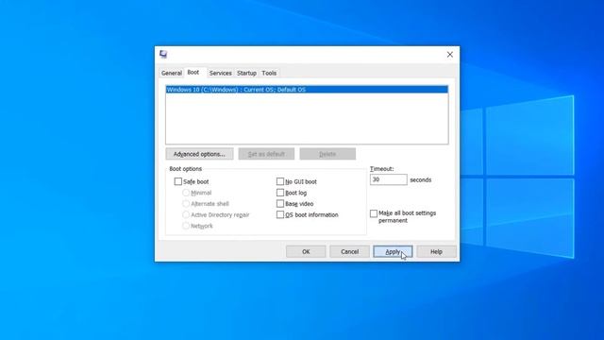Open the Tools tab
604x340 pixels.
point(269,73)
